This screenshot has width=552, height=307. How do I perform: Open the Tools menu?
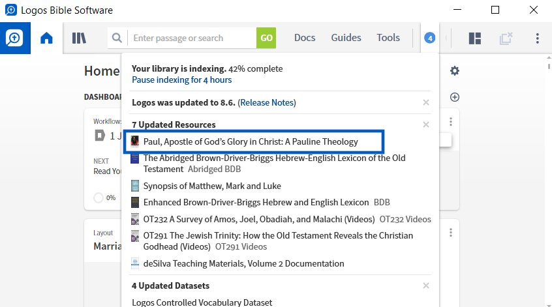tap(388, 38)
